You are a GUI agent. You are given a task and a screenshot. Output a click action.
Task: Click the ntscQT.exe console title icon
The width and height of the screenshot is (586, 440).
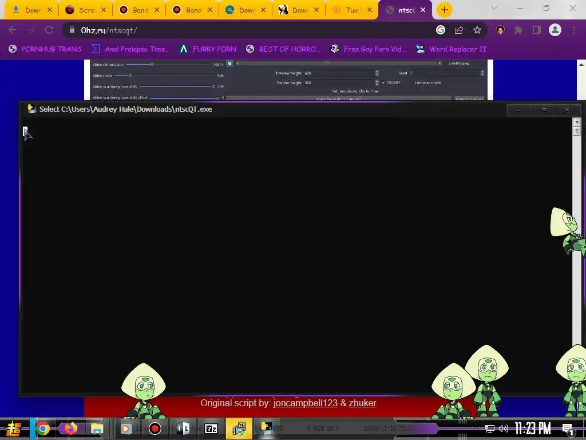32,109
